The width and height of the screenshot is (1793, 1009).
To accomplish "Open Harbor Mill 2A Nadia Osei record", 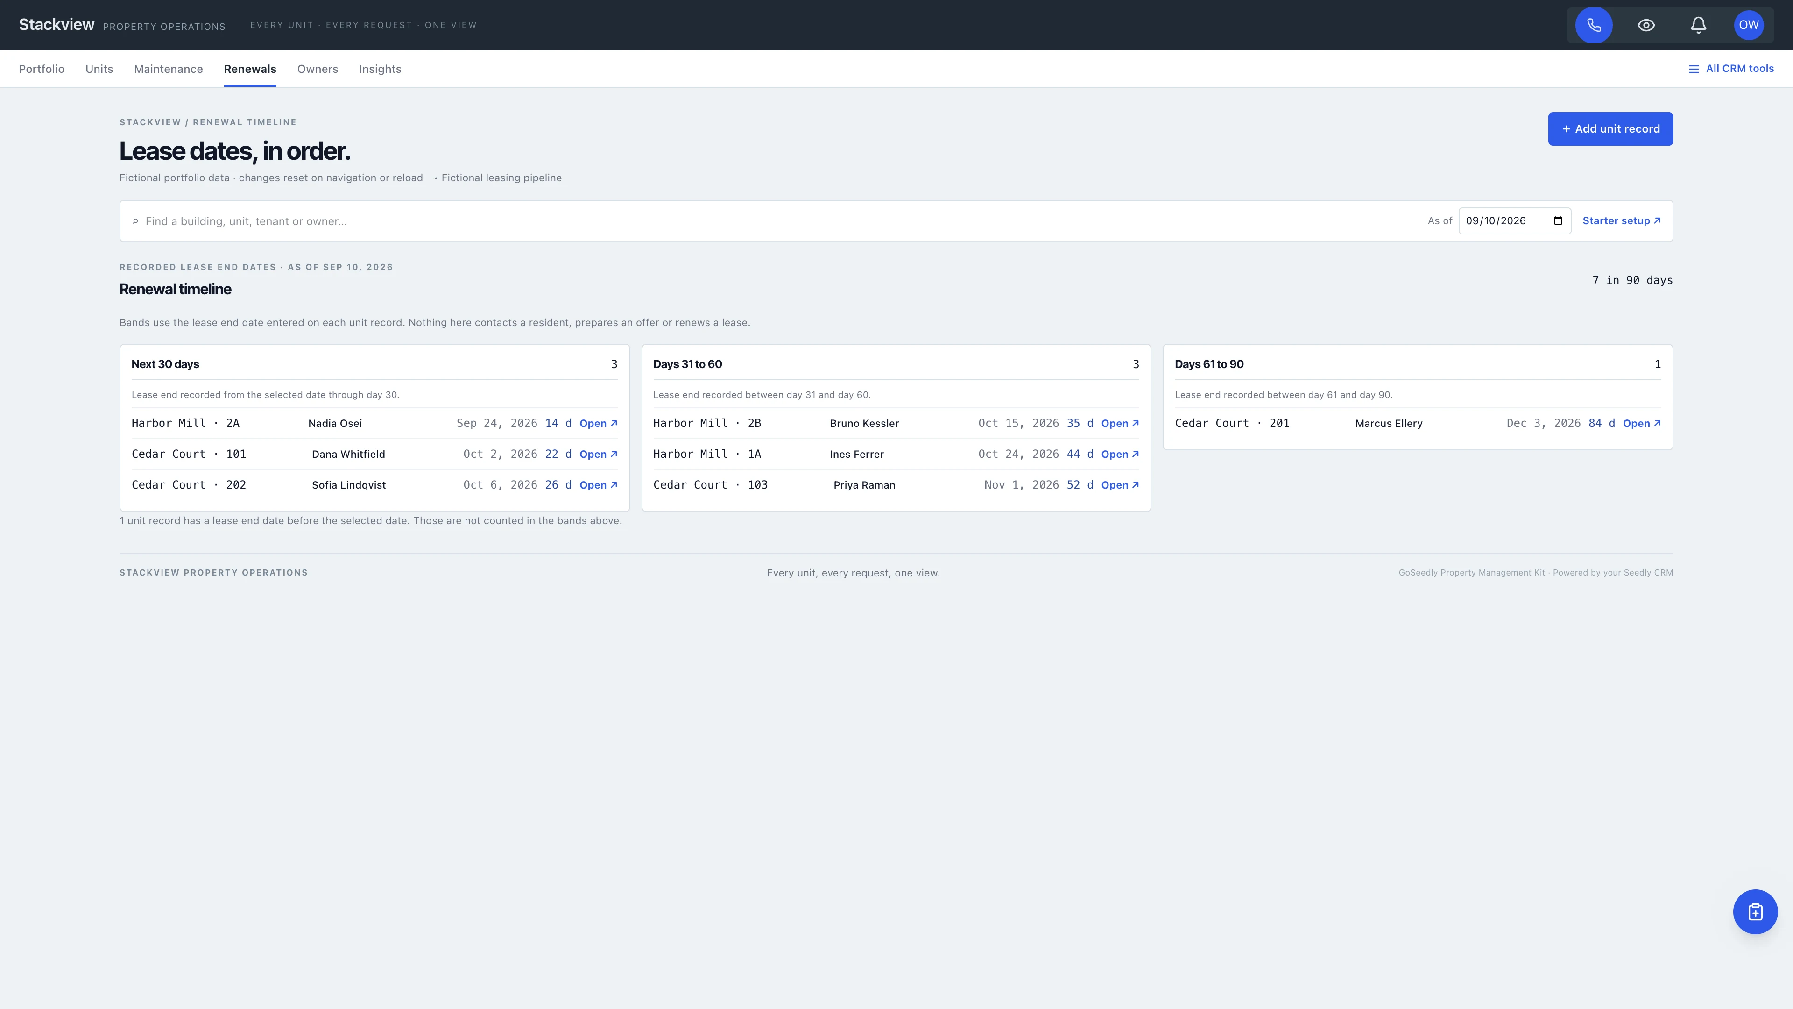I will tap(598, 423).
